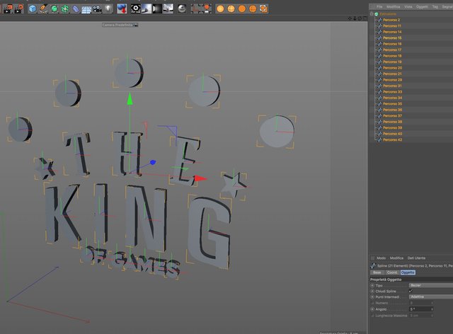Click the spline icon beside Percorso 42
The image size is (453, 334).
click(379, 139)
